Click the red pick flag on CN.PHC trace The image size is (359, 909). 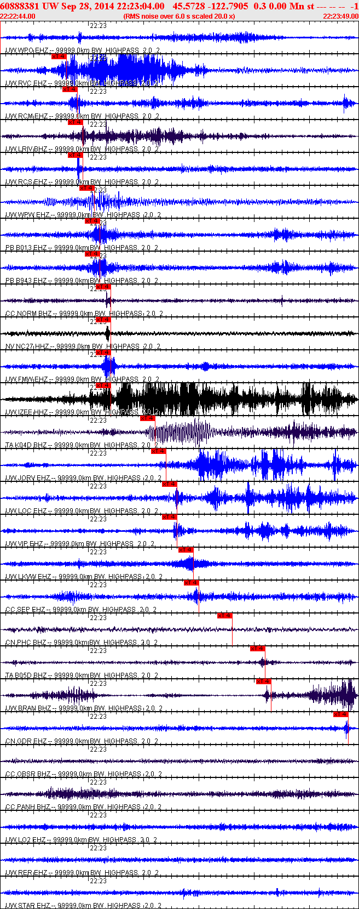coord(225,615)
